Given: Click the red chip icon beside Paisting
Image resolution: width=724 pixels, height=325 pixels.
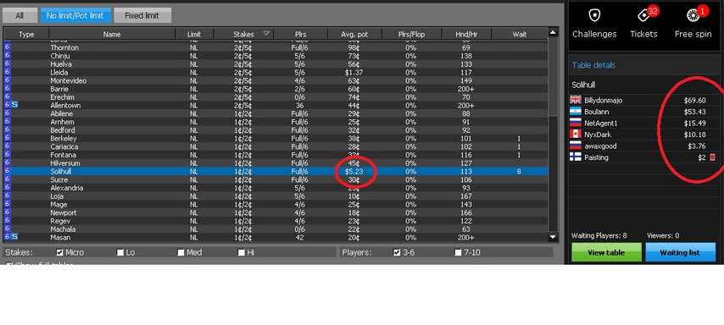Looking at the screenshot, I should coord(712,157).
